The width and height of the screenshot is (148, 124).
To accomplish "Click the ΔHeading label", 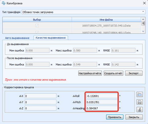I will [x=79, y=108].
